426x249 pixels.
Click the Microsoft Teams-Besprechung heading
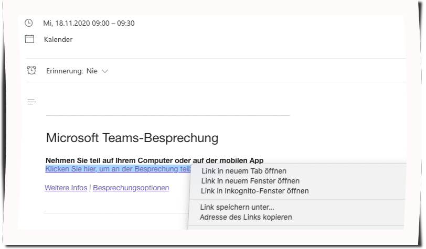pos(132,138)
